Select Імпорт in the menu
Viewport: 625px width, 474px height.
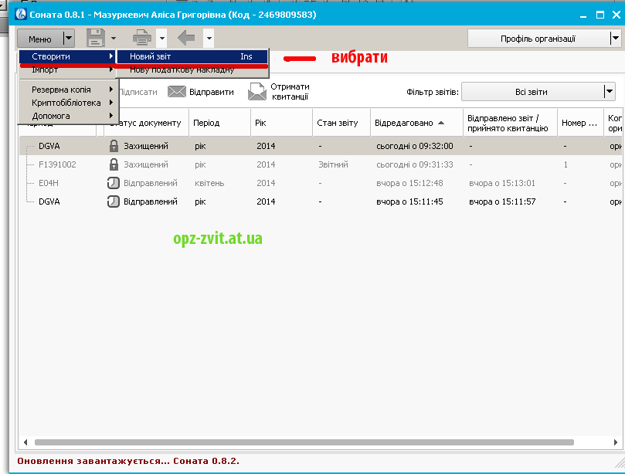tap(68, 69)
